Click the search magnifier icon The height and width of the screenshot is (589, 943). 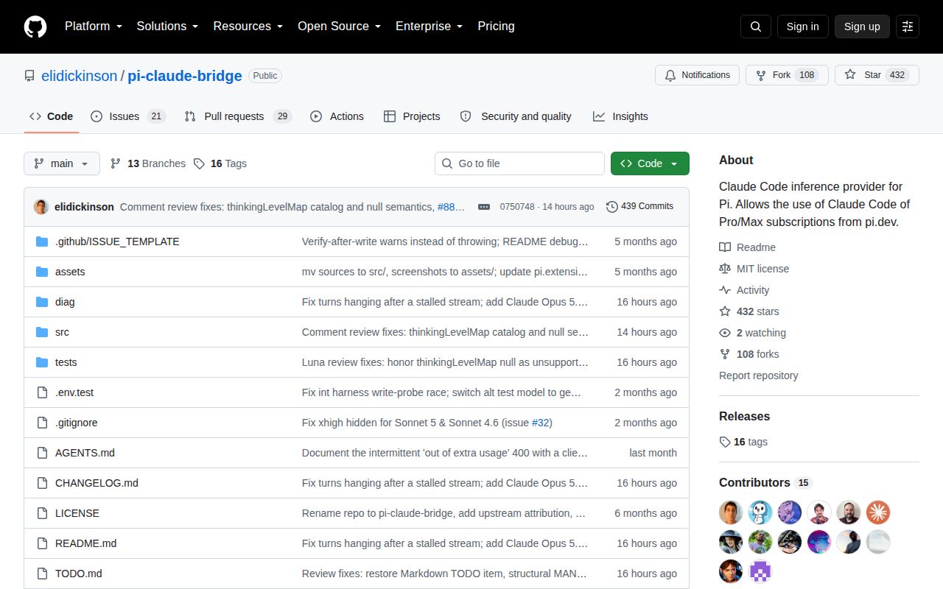(756, 27)
